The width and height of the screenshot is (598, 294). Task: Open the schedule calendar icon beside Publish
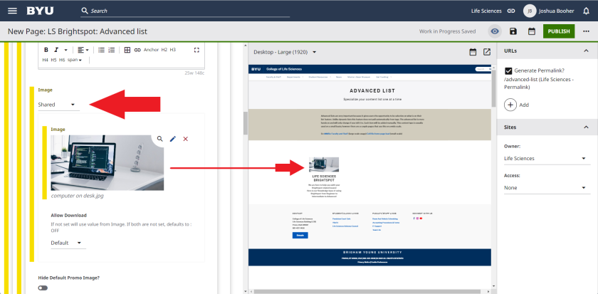coord(531,31)
